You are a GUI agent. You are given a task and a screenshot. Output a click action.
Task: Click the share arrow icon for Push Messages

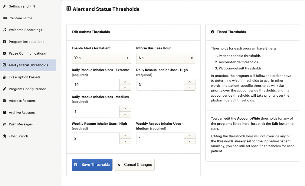[5, 124]
